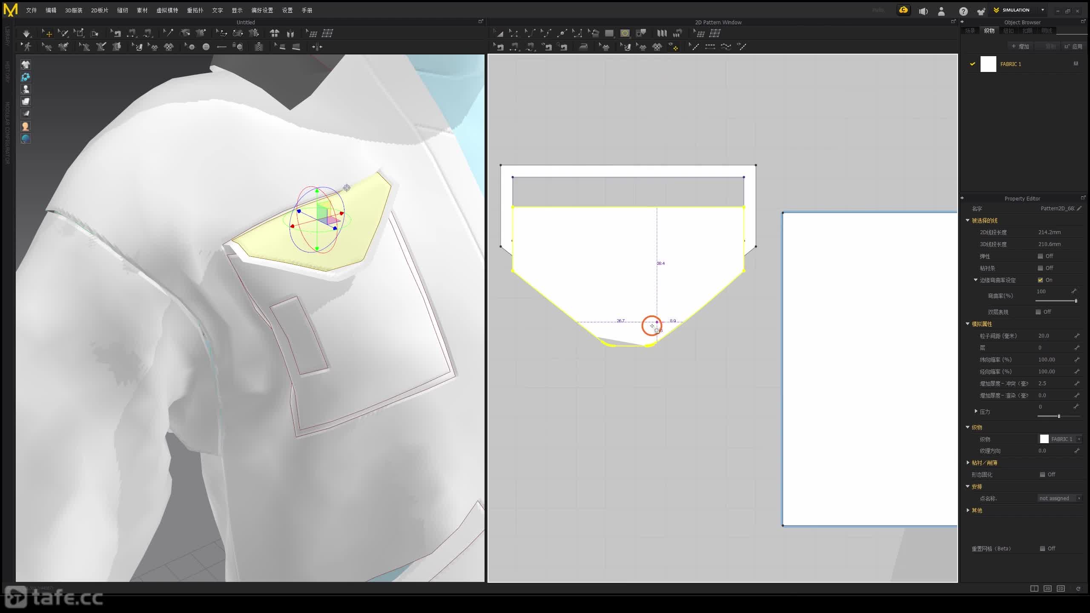Switch to the 纽扣 tab in Object Browser
The image size is (1090, 613).
point(1009,31)
